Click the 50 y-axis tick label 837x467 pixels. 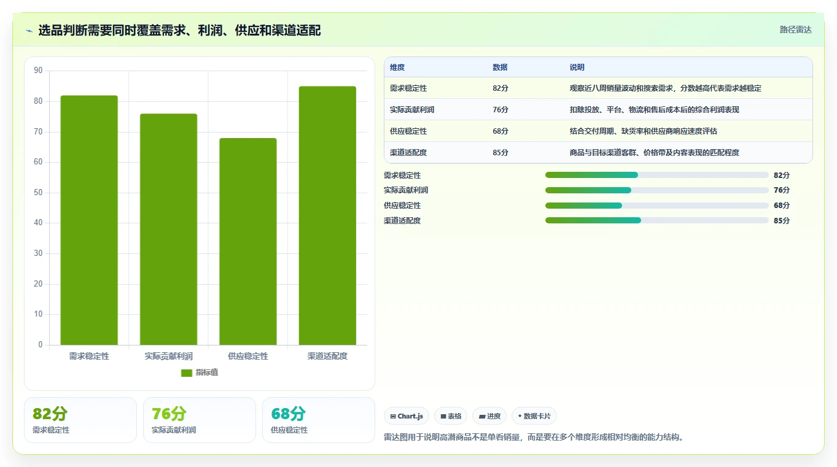[x=38, y=193]
